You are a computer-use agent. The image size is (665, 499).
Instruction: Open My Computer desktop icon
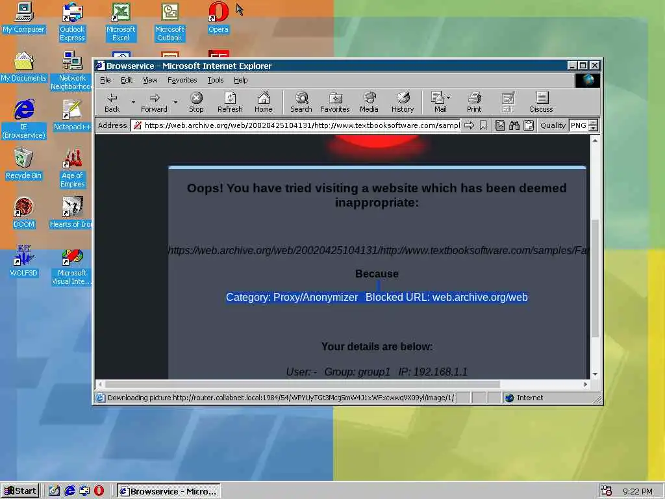tap(24, 18)
